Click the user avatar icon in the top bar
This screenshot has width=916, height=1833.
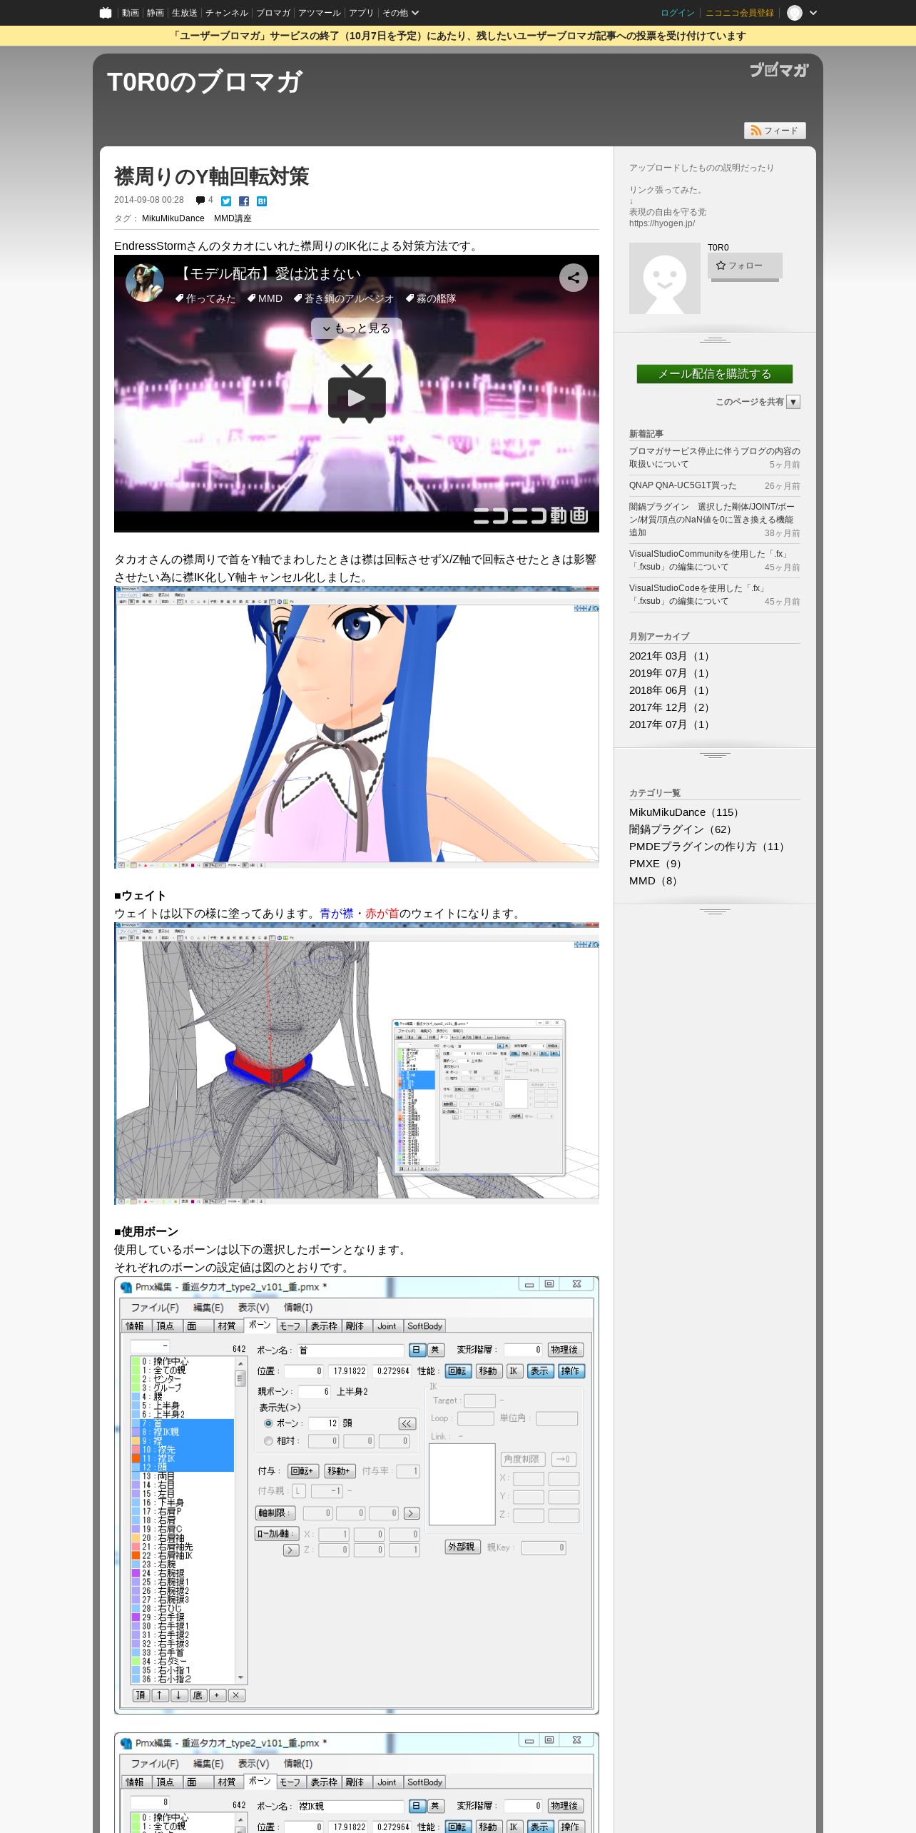click(795, 13)
